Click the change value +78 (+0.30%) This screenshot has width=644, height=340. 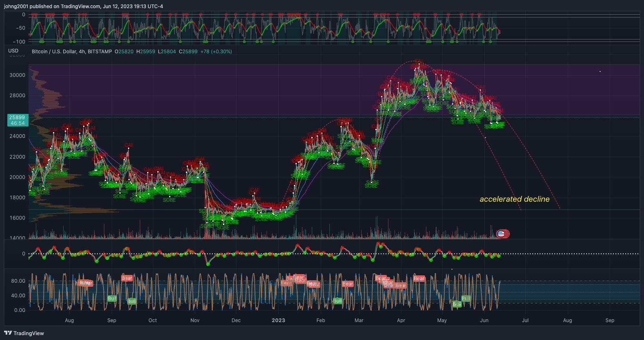[x=216, y=52]
